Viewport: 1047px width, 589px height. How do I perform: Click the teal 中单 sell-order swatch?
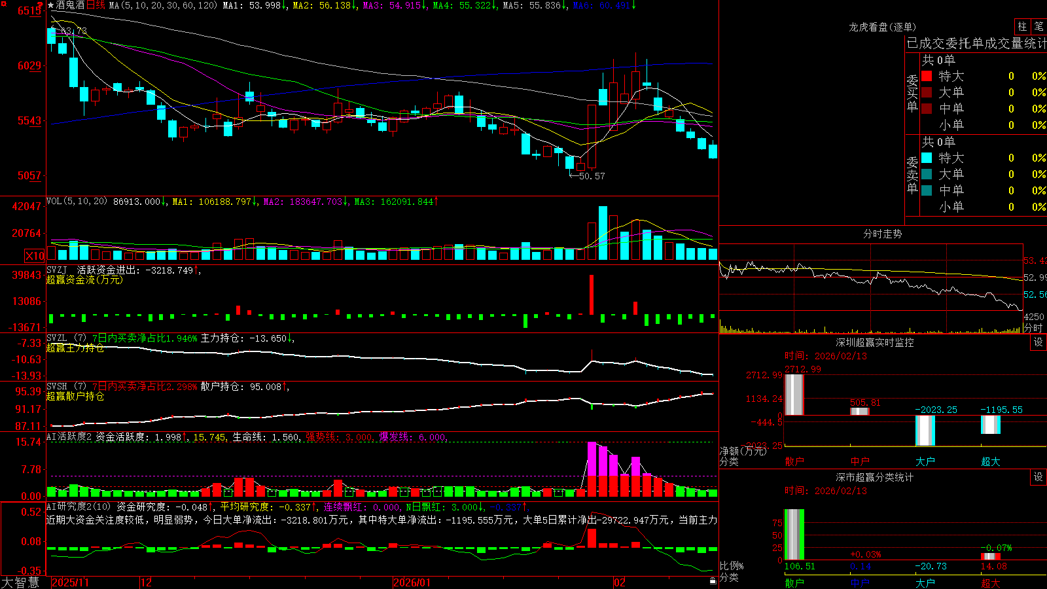[927, 190]
